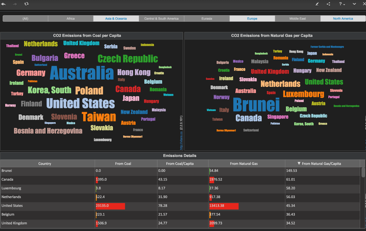This screenshot has width=366, height=231.
Task: Click the Undo arrow icon
Action: point(4,4)
